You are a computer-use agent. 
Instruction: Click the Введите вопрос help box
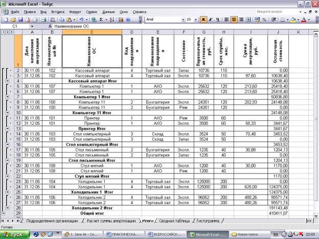(x=277, y=11)
